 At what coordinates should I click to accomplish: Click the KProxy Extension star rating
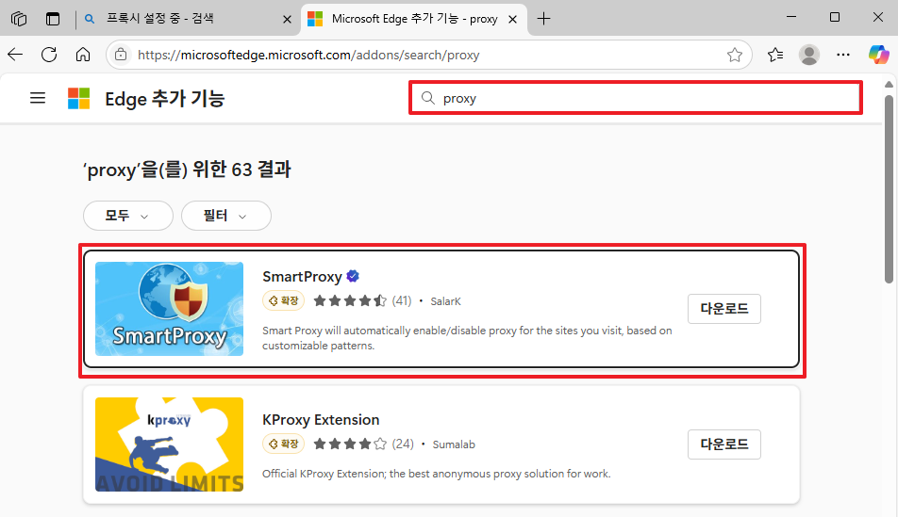(350, 444)
